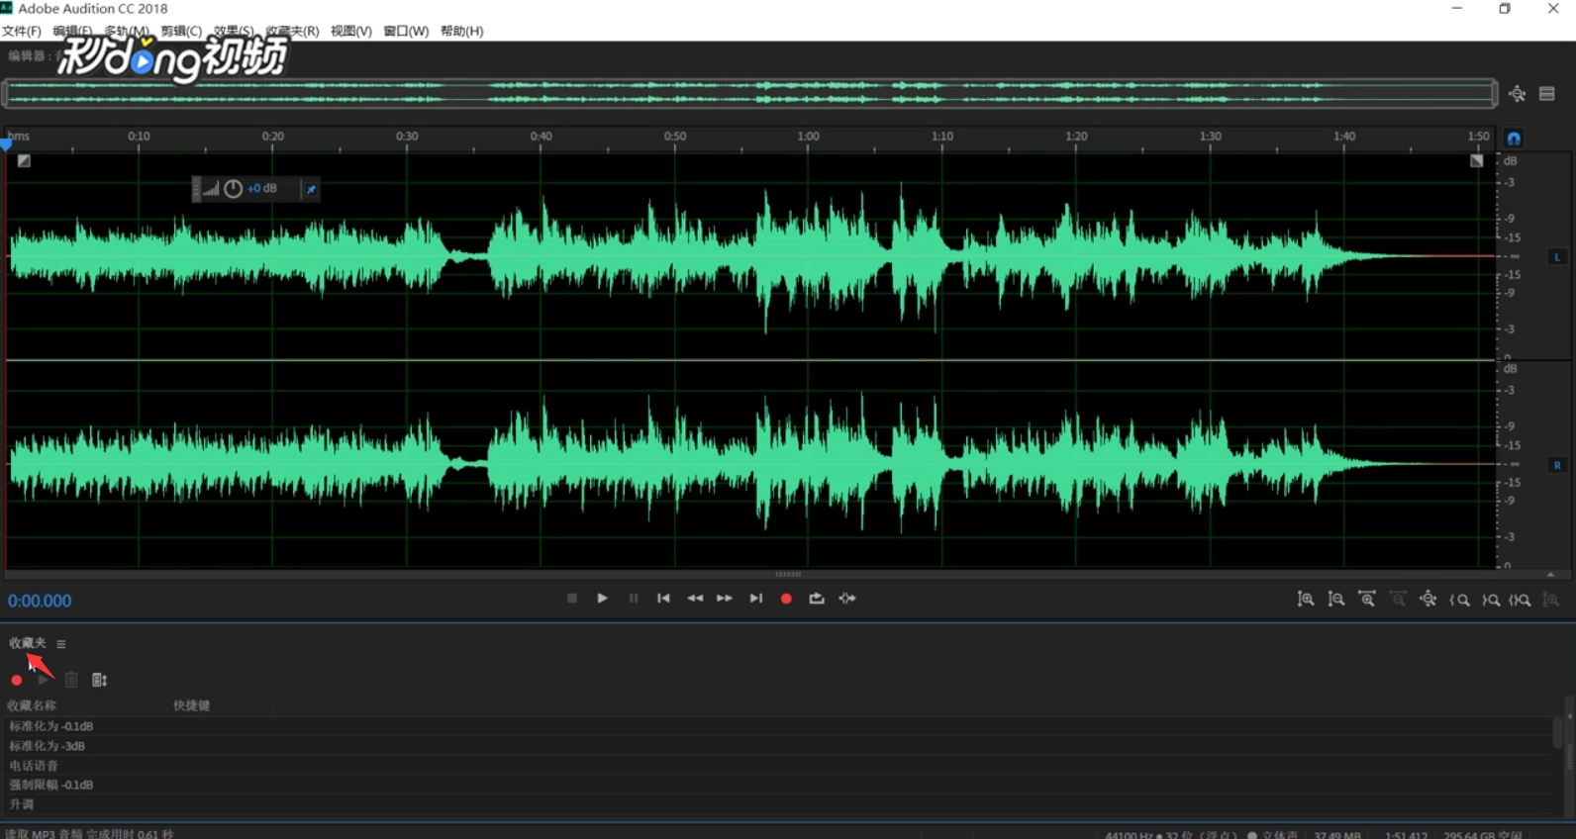Zoom out amplitude

1336,600
